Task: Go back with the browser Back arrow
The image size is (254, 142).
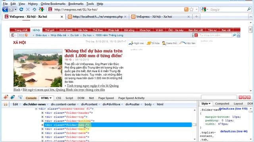Action: coord(5,9)
